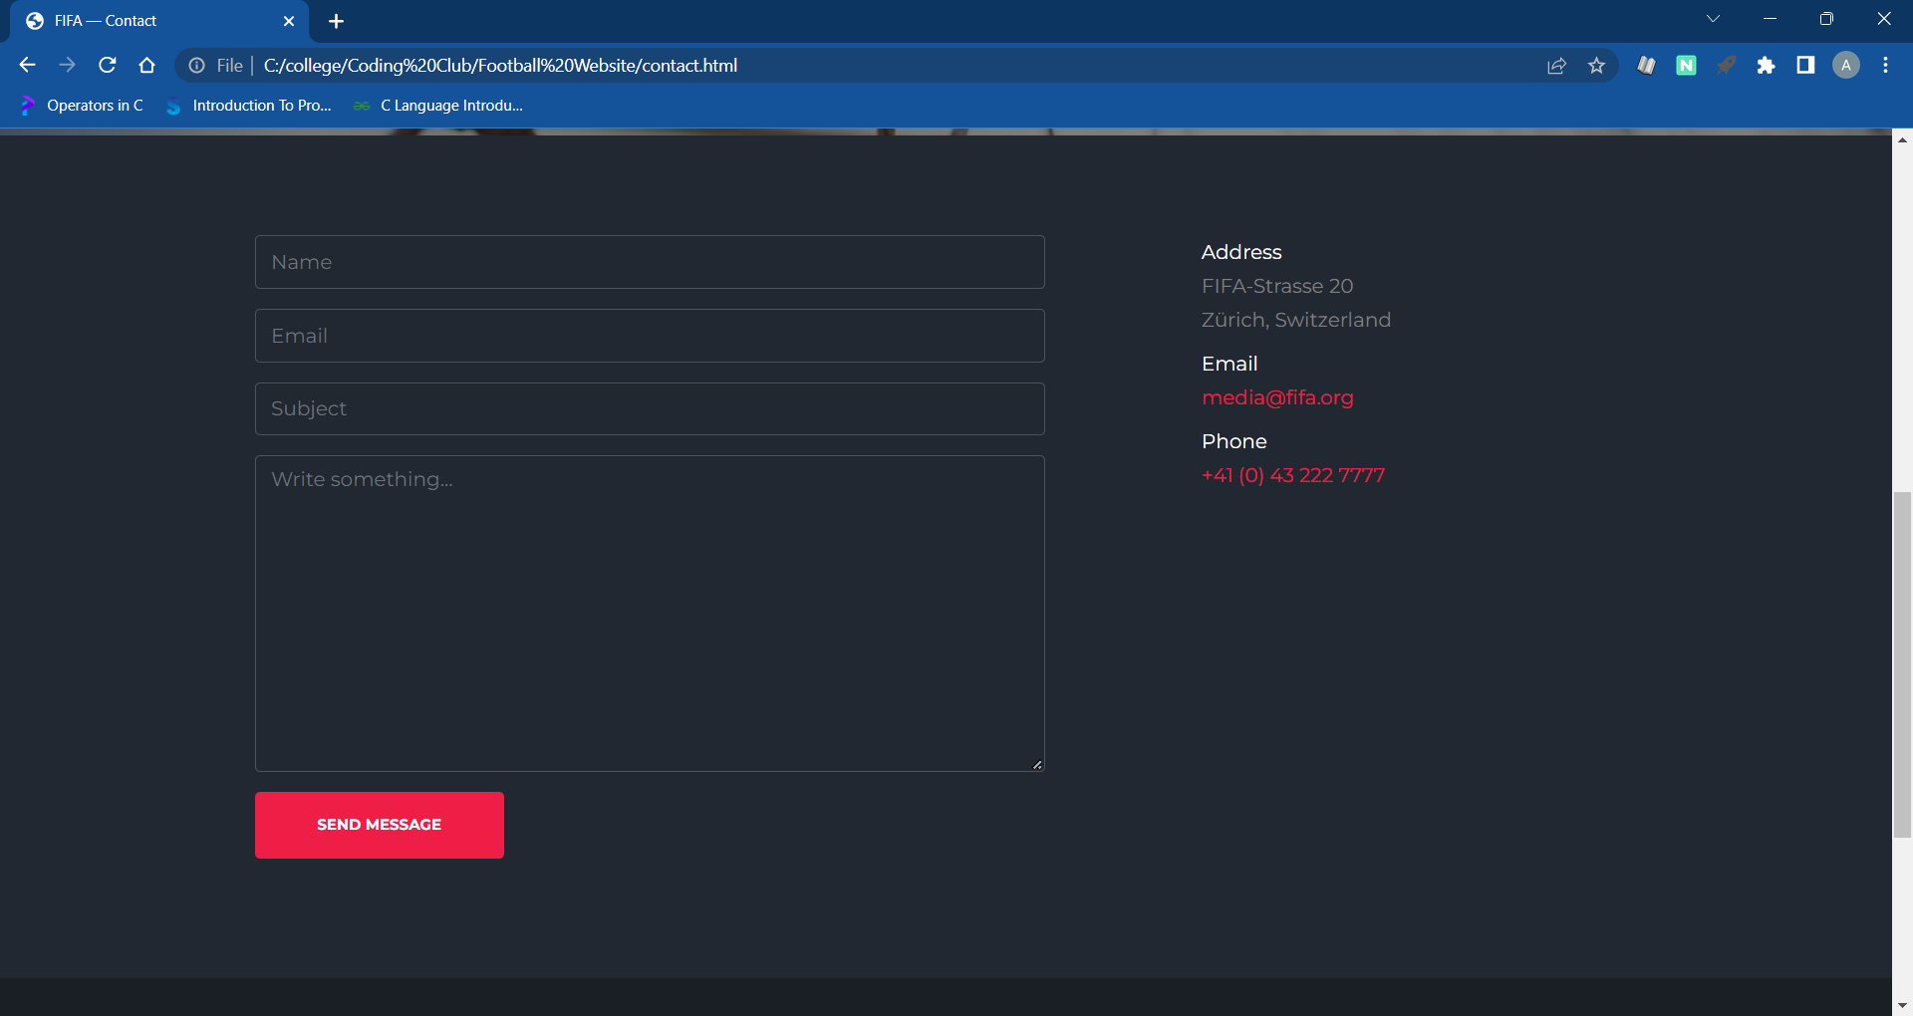
Task: Open the green N extension
Action: coord(1686,65)
